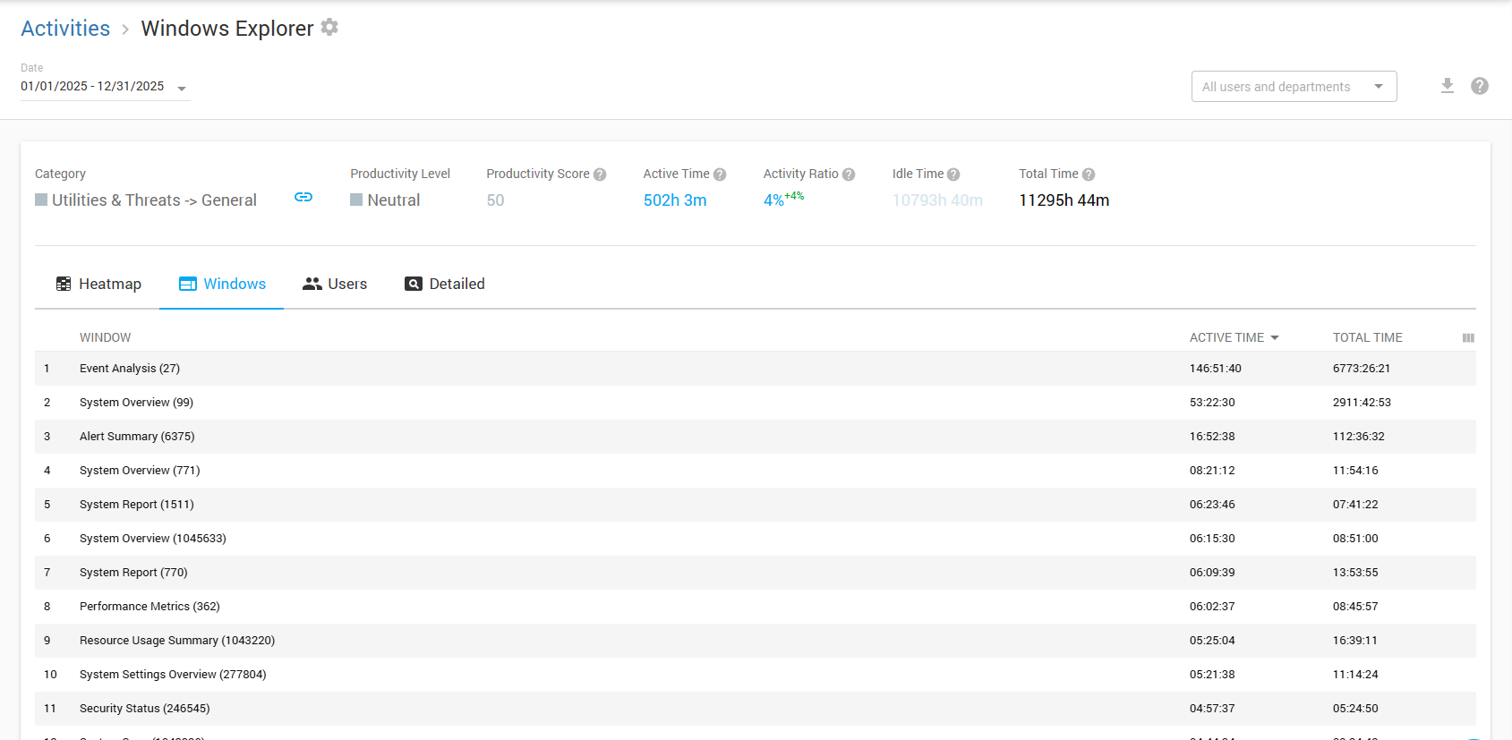The image size is (1512, 740).
Task: Open help with the top-right question mark icon
Action: click(x=1480, y=86)
